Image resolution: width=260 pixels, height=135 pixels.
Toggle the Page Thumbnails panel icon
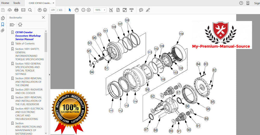tap(3, 18)
